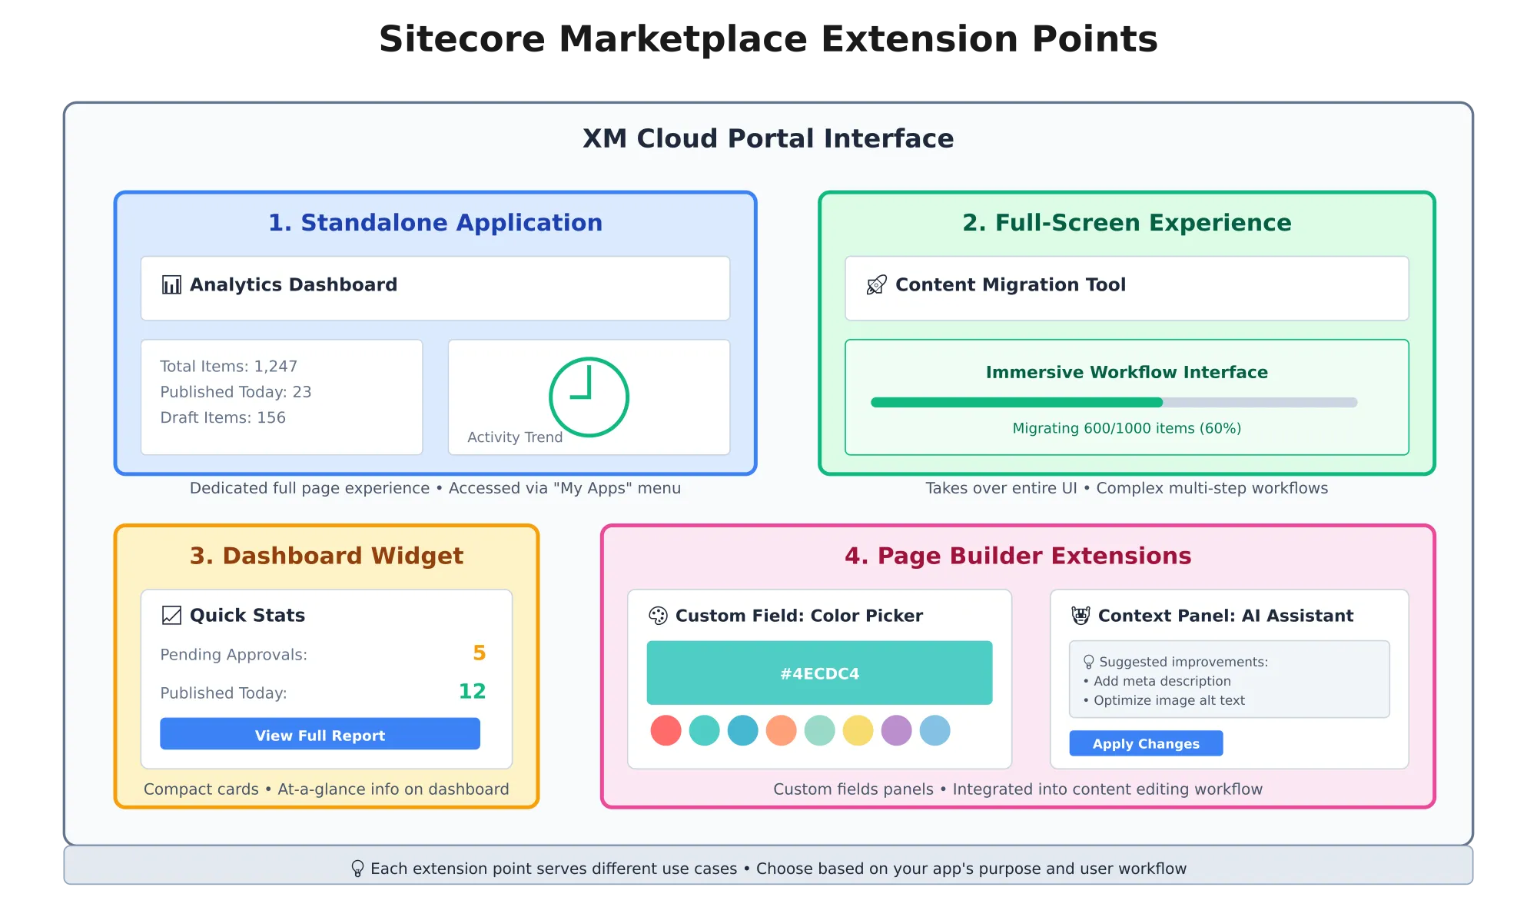The width and height of the screenshot is (1537, 897).
Task: Click the Total Items: 1,247 stat
Action: 228,367
